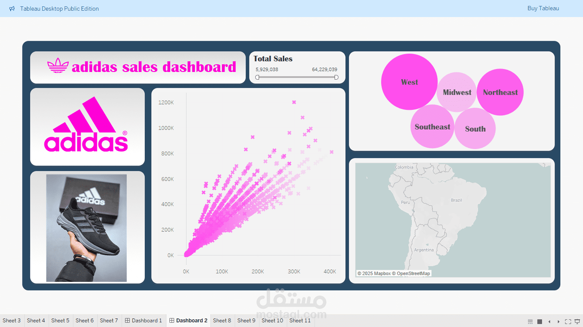Click Tableau Desktop Public Edition text
Image resolution: width=583 pixels, height=327 pixels.
pos(59,9)
